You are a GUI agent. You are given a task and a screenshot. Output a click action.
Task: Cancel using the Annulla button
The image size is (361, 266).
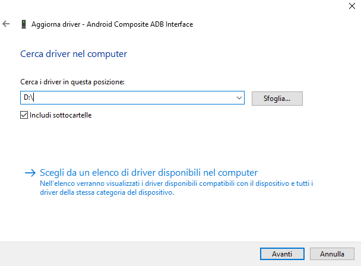click(x=332, y=254)
